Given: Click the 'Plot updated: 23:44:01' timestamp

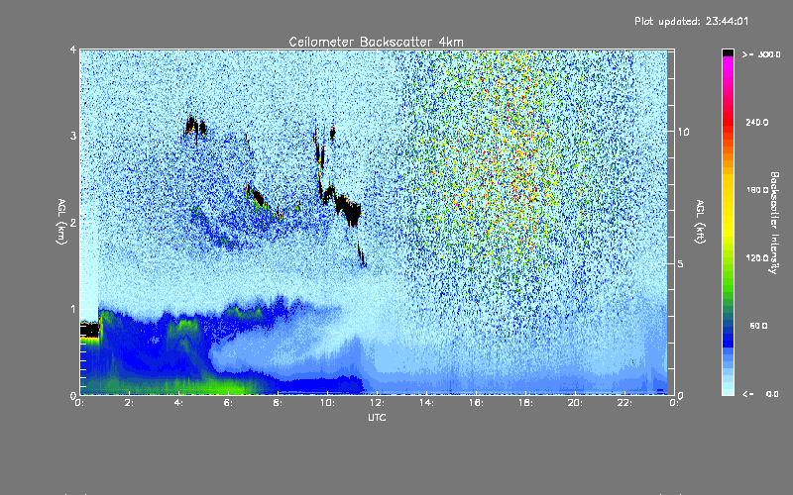Looking at the screenshot, I should coord(691,21).
